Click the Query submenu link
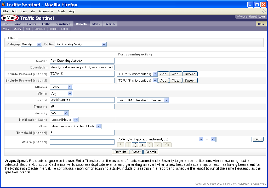This screenshot has width=268, height=188. point(18,29)
